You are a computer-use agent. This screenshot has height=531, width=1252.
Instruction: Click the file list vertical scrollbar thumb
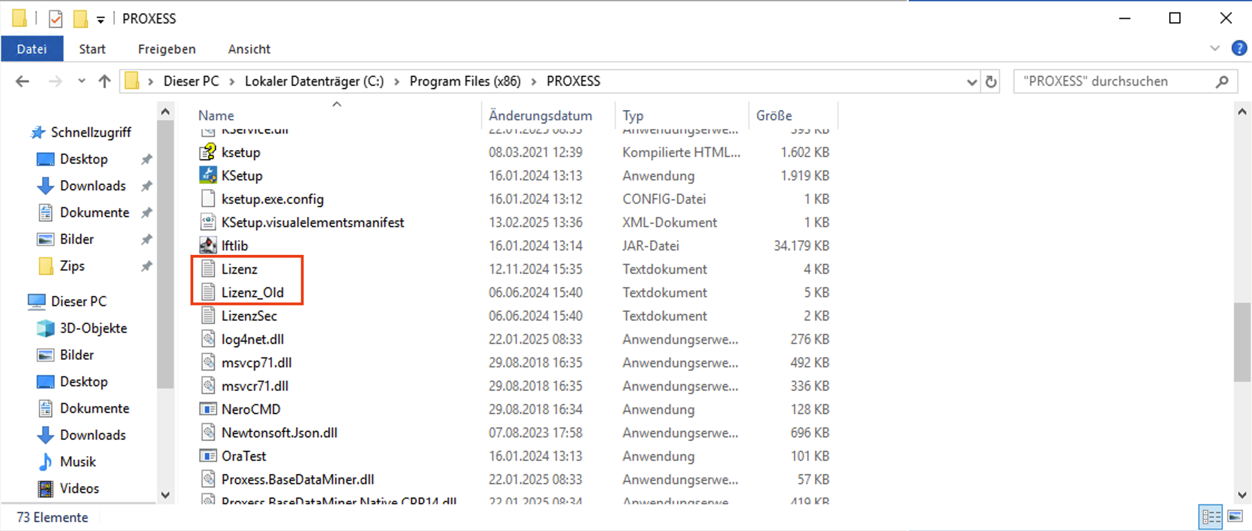[x=1242, y=342]
